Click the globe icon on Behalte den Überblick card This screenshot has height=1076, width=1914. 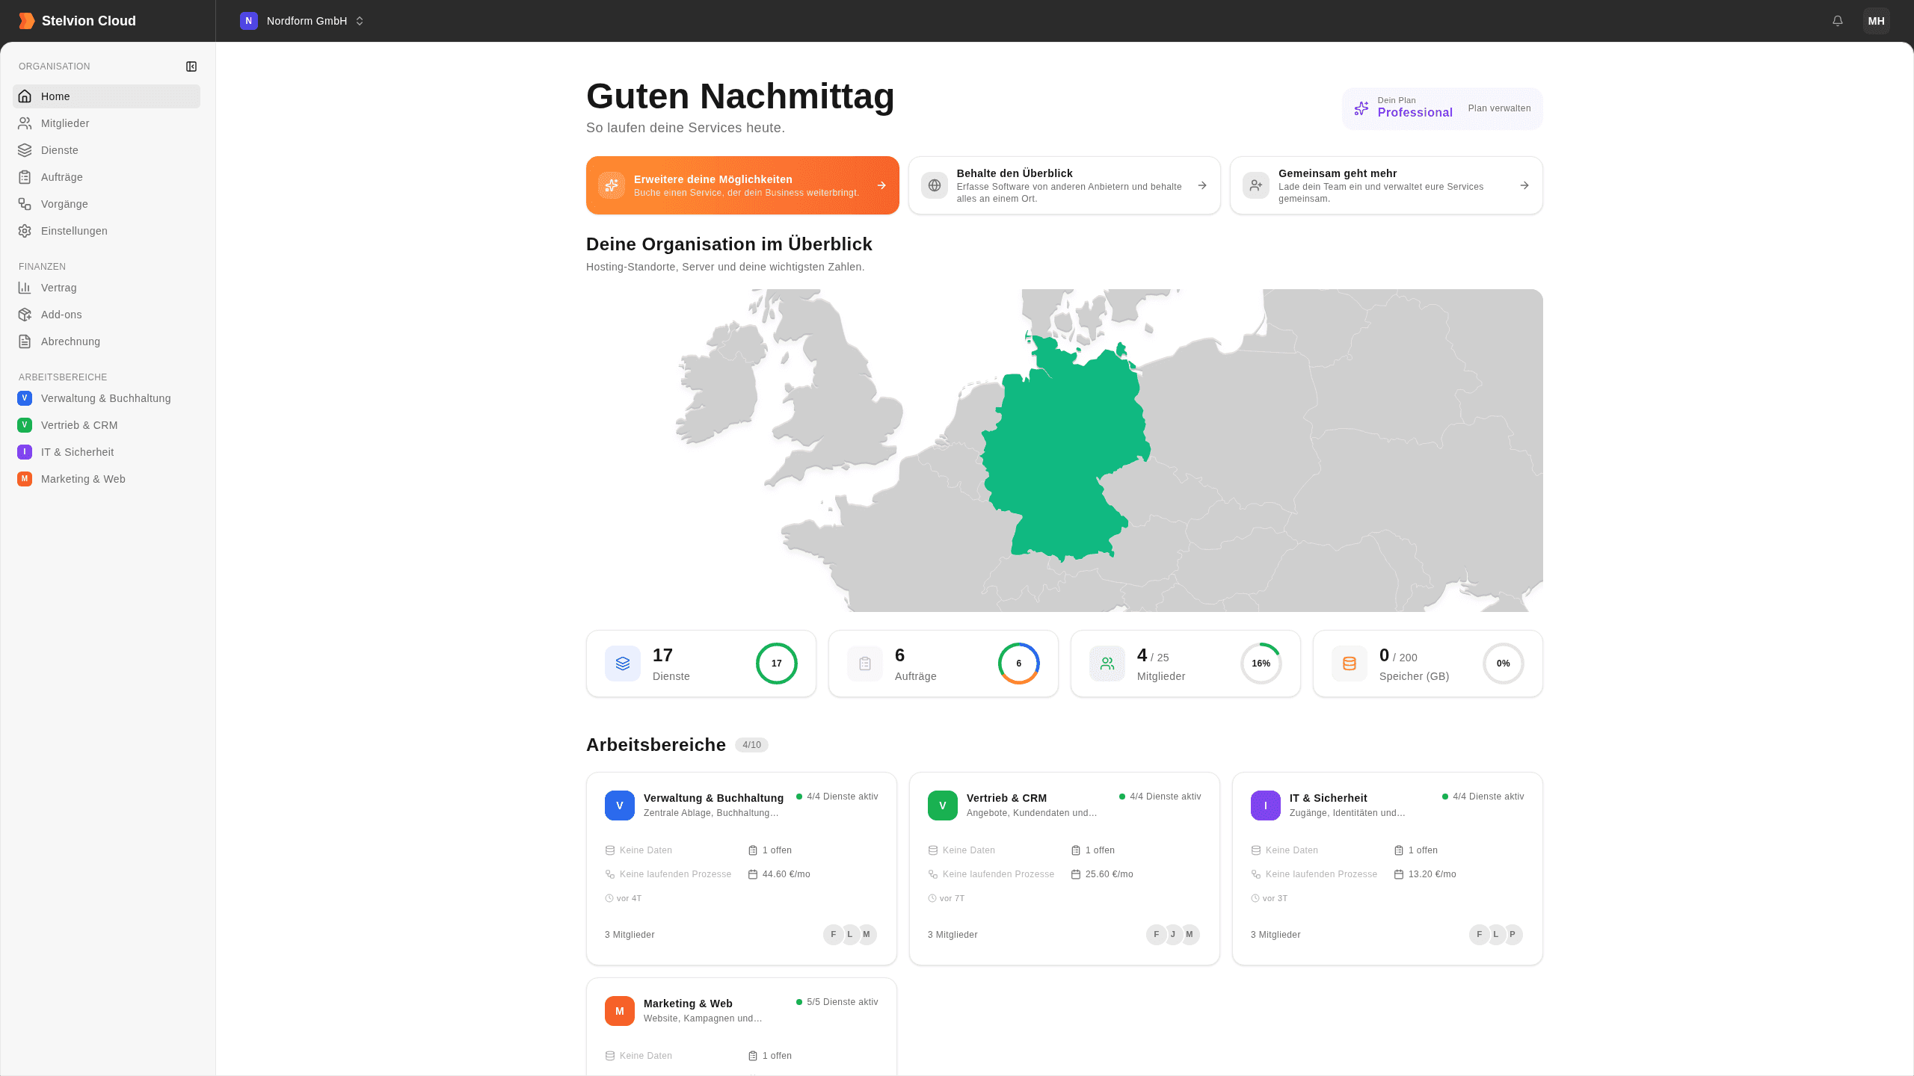pyautogui.click(x=935, y=185)
